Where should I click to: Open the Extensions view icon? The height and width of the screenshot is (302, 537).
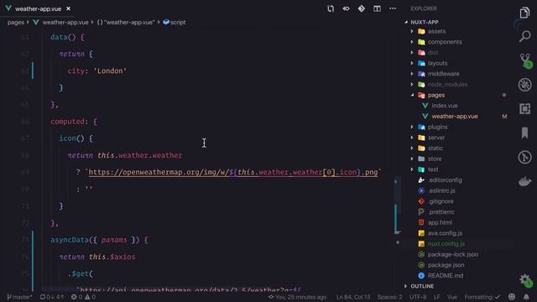point(524,109)
